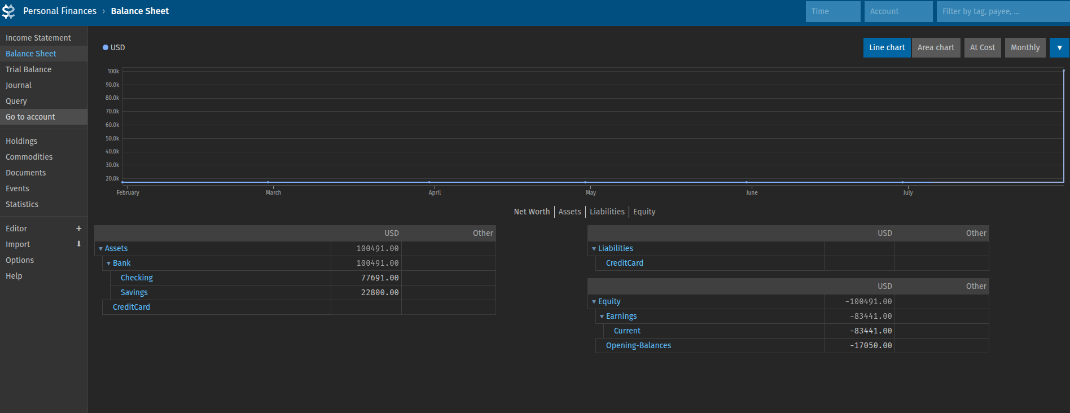Collapse the Bank subtree

tap(109, 263)
